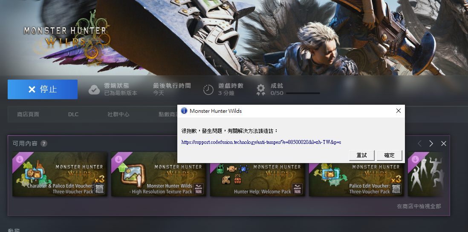Open the DLC tab
Viewport: 468px width, 232px height.
pyautogui.click(x=73, y=114)
